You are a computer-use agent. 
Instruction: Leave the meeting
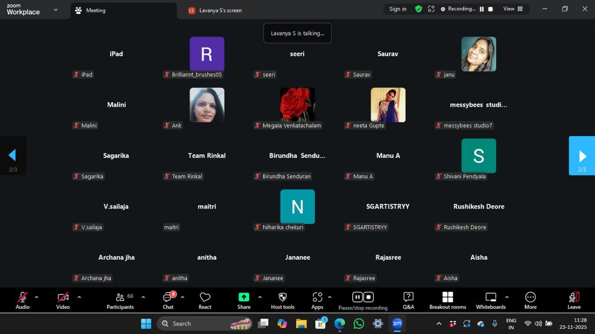pos(574,300)
